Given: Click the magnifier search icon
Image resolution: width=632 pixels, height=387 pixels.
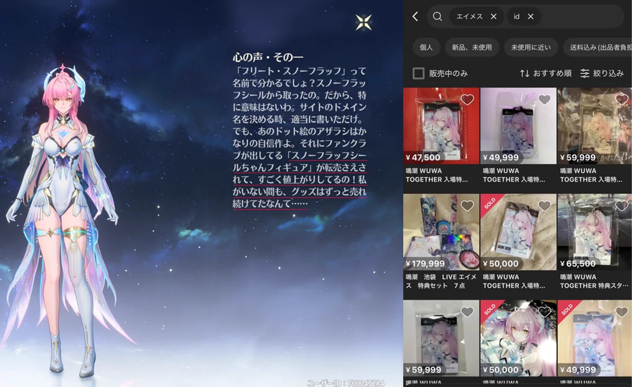Looking at the screenshot, I should (x=437, y=16).
